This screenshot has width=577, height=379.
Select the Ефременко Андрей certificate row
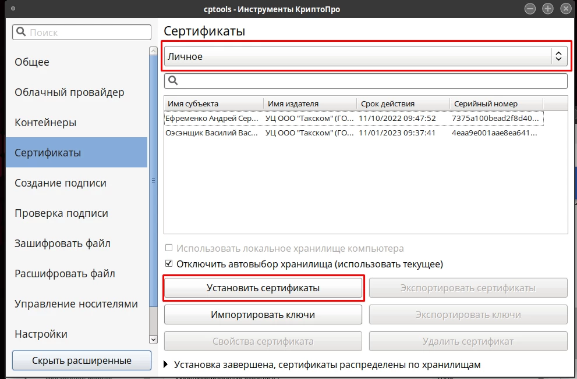click(353, 118)
